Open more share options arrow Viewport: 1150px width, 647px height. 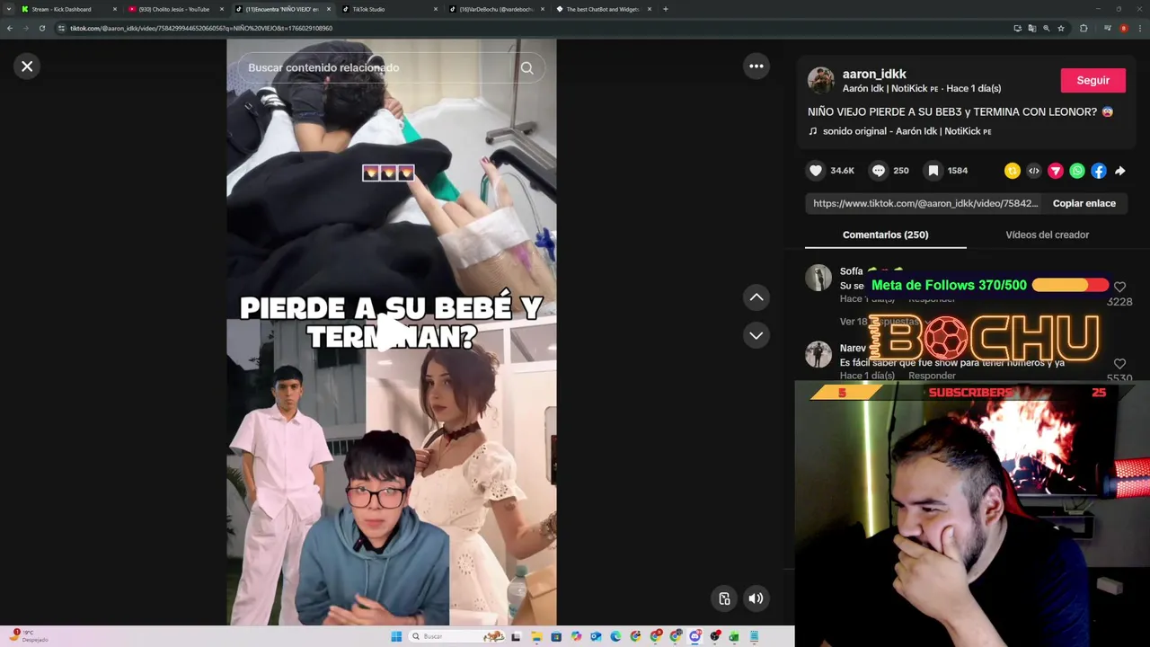click(x=1120, y=171)
